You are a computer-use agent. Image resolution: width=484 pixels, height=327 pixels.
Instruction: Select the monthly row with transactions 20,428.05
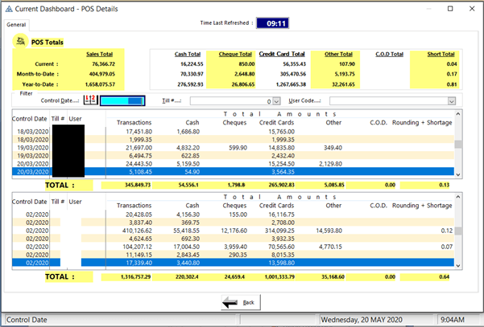pos(233,215)
